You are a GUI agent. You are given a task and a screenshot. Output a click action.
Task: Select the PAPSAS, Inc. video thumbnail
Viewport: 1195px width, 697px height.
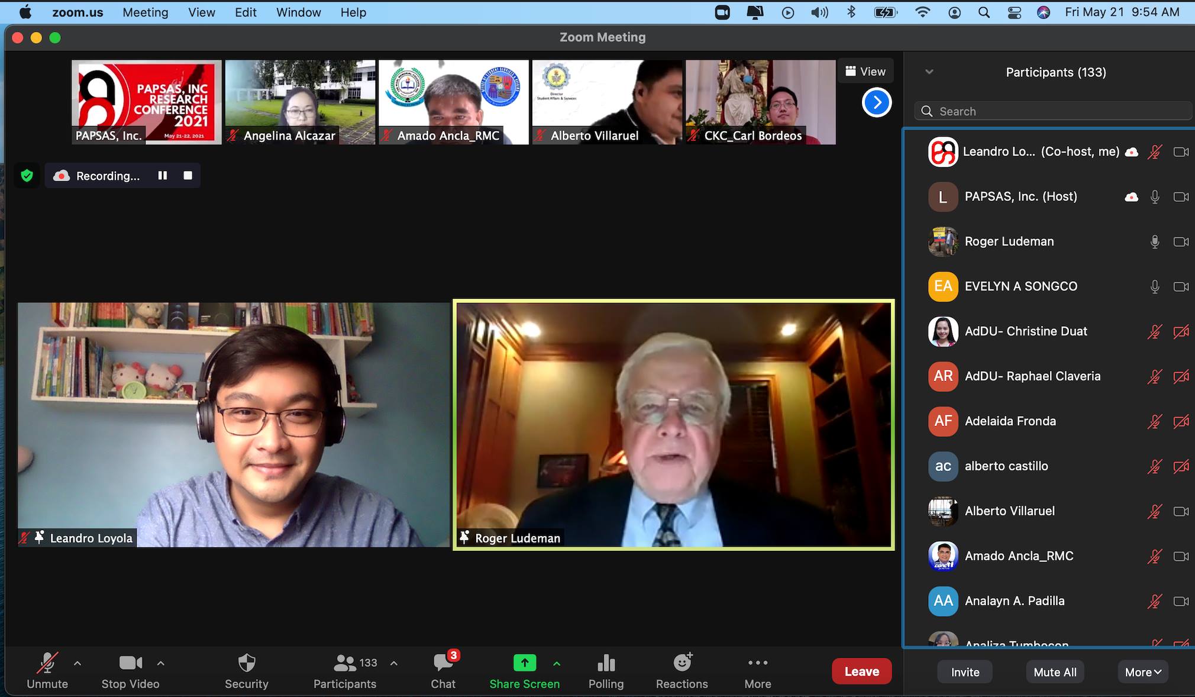coord(147,102)
